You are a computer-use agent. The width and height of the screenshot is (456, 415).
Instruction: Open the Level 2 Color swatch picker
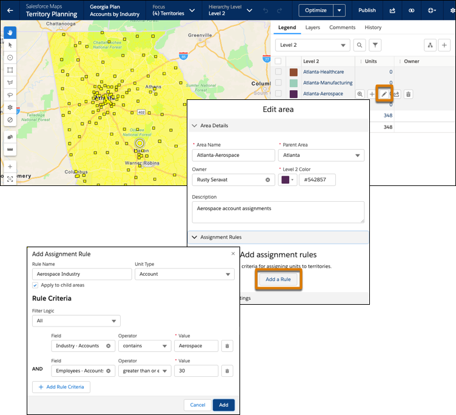click(287, 180)
